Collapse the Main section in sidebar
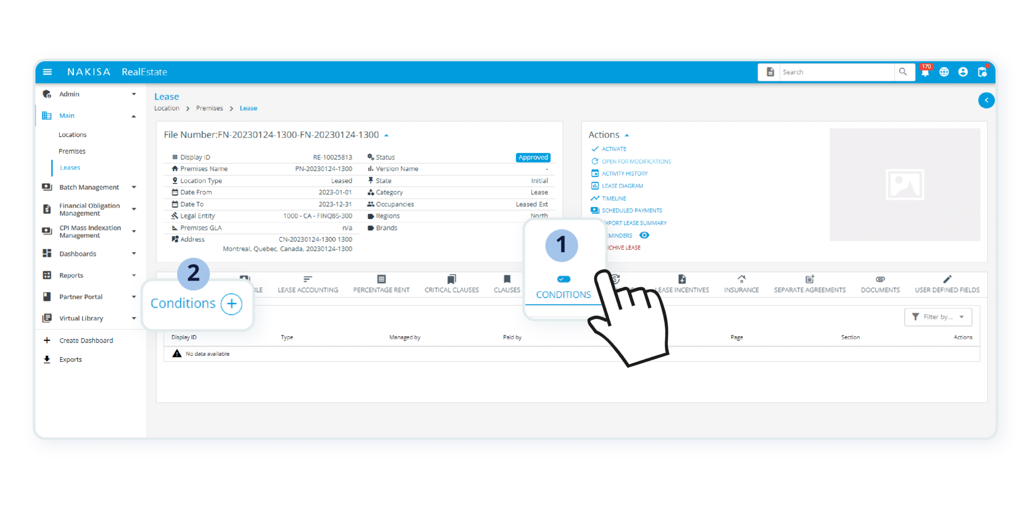 133,115
